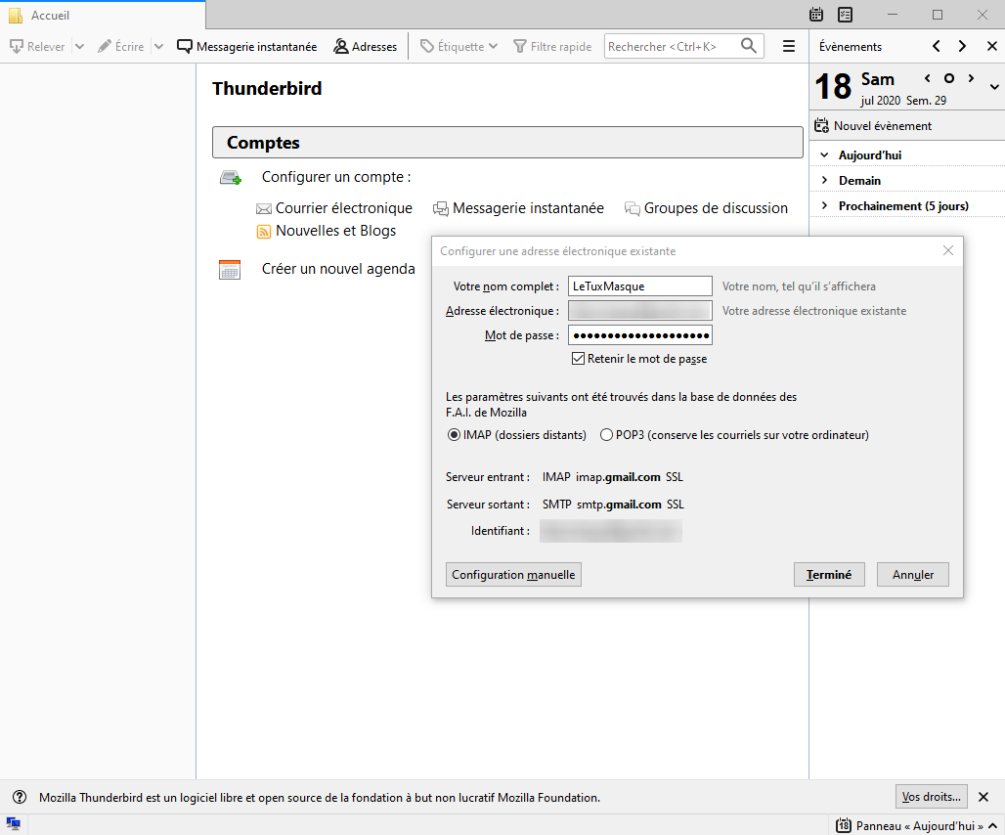Click the Terminé button
The height and width of the screenshot is (835, 1005).
point(829,575)
